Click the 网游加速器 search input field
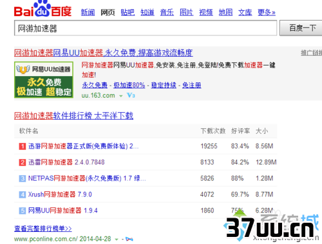 [146, 28]
